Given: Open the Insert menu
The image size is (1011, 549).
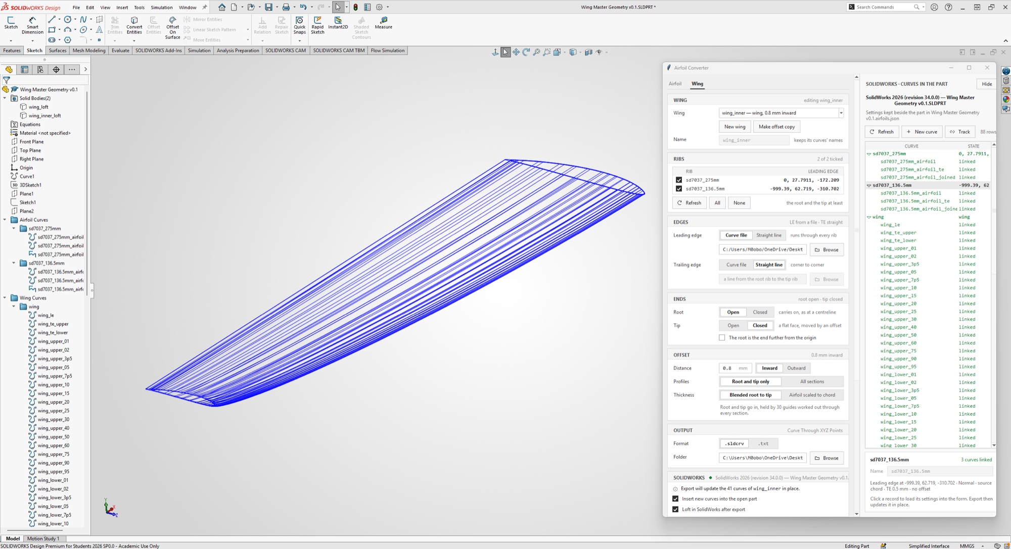Looking at the screenshot, I should point(122,8).
